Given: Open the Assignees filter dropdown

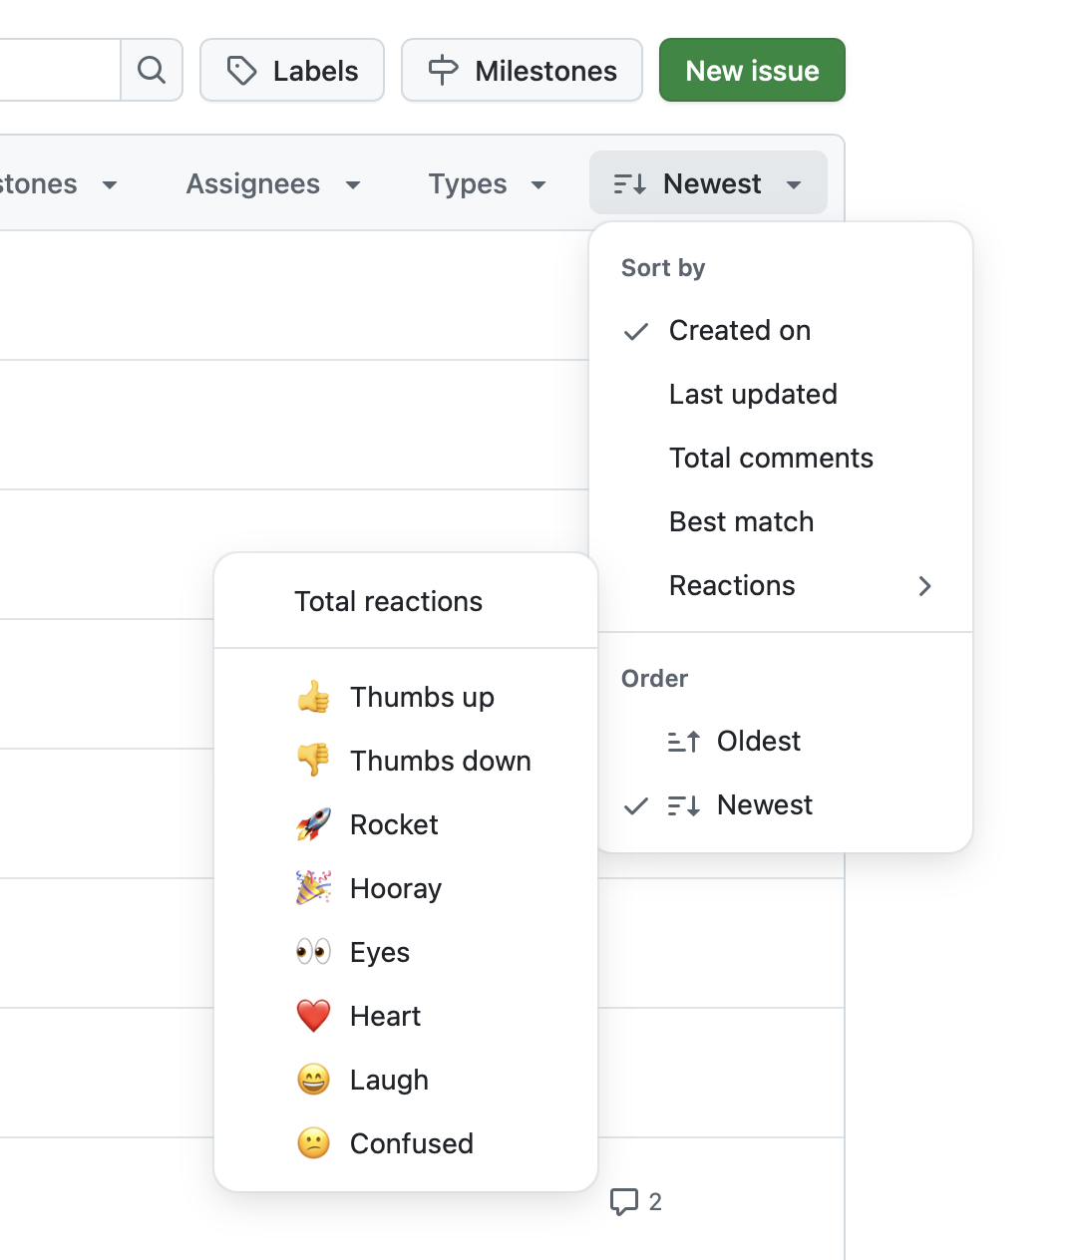Looking at the screenshot, I should coord(272,183).
